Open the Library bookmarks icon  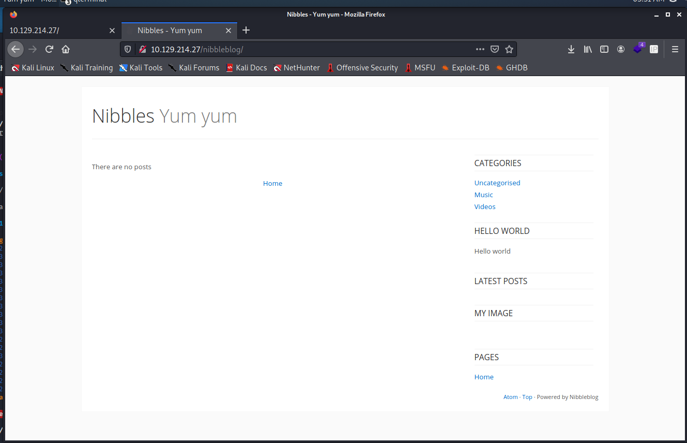point(588,49)
